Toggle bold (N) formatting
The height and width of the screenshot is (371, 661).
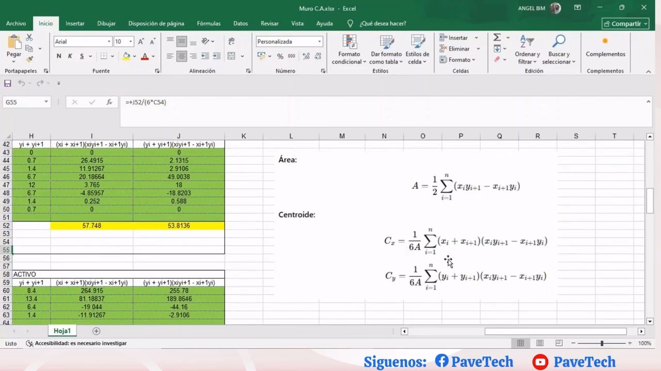click(x=59, y=56)
